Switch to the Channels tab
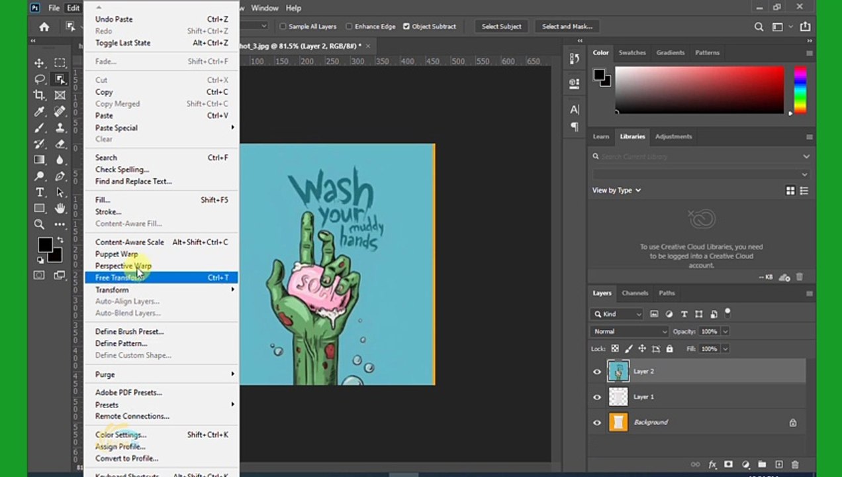This screenshot has height=477, width=842. coord(634,293)
